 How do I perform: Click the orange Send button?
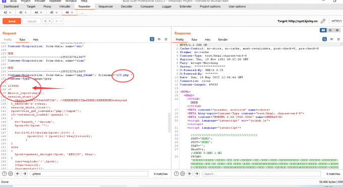coord(12,21)
